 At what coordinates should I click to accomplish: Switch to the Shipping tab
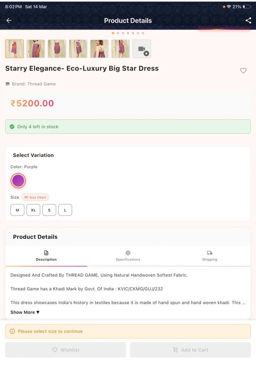point(210,256)
